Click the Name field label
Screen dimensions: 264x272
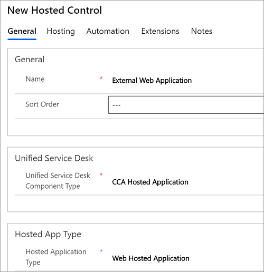pos(35,79)
